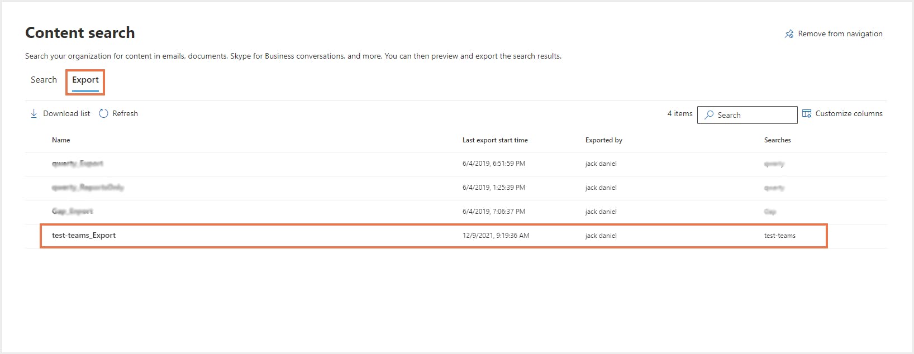
Task: Open Customize columns options
Action: pyautogui.click(x=849, y=113)
